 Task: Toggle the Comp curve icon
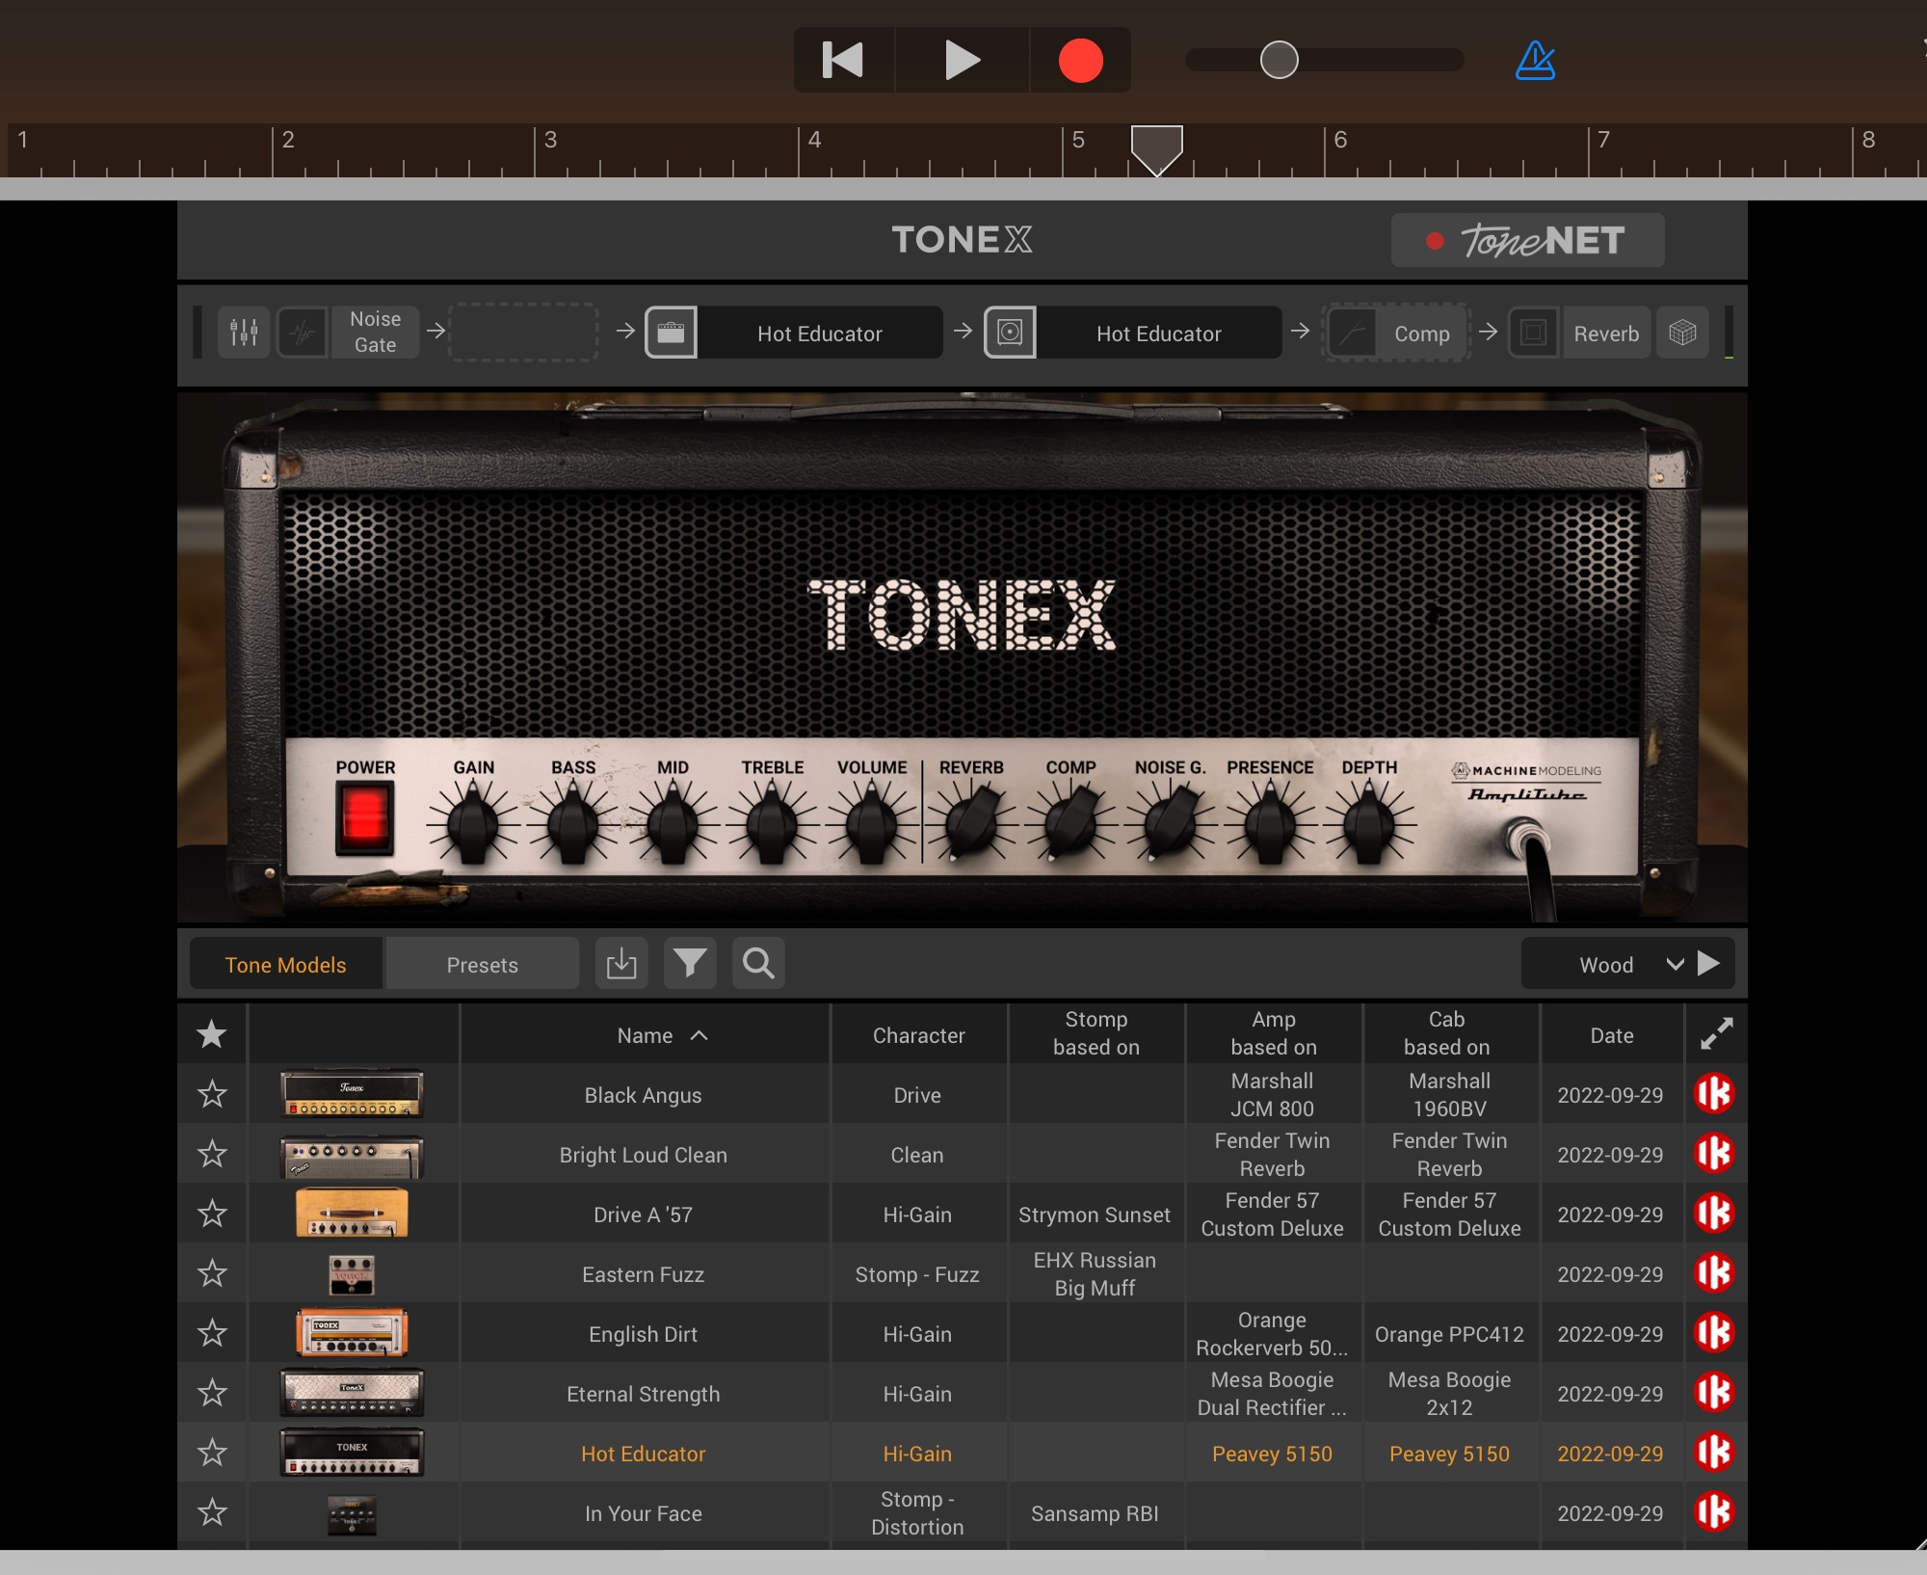tap(1353, 333)
